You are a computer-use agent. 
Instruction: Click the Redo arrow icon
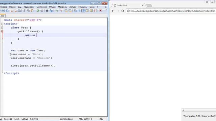[42, 10]
